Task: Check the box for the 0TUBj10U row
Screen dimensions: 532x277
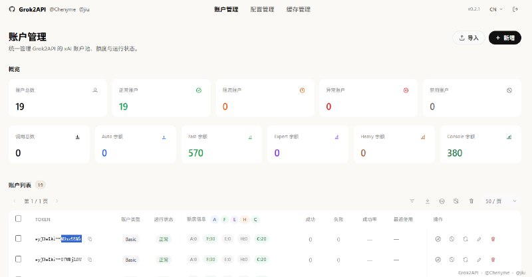Action: coord(19,259)
